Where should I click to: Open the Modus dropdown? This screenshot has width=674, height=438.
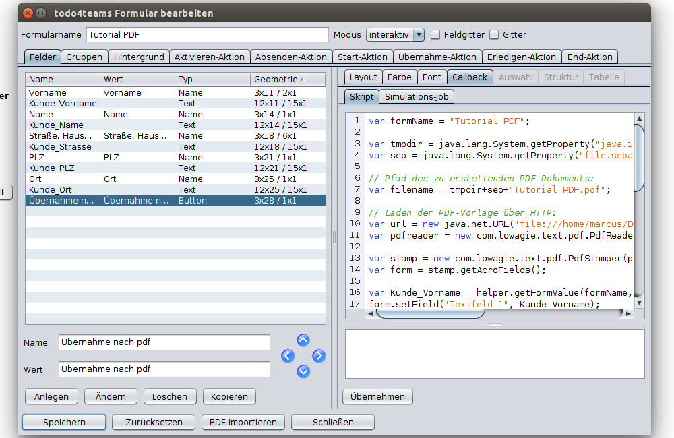tap(395, 35)
